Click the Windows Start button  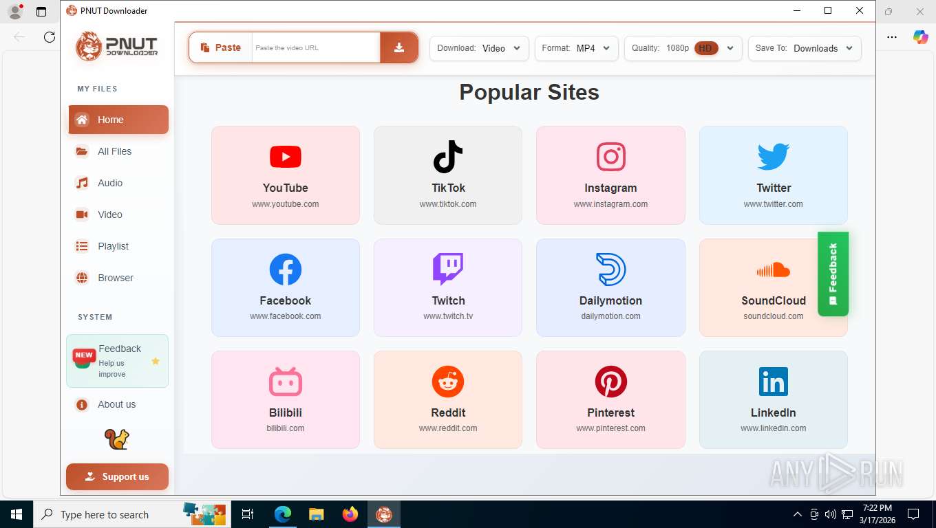coord(17,514)
